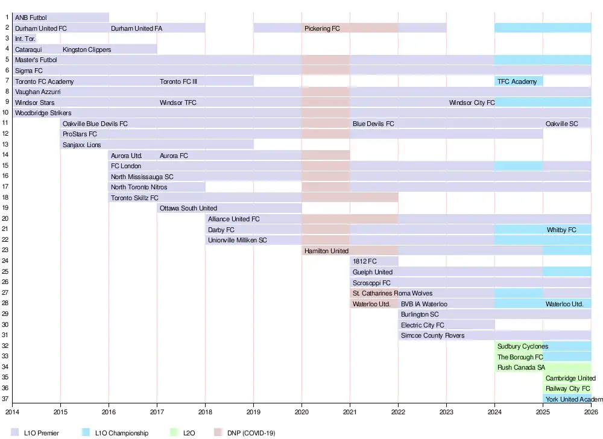This screenshot has width=603, height=439.
Task: Click the DNP (COVID-19) legend swatch
Action: 217,432
